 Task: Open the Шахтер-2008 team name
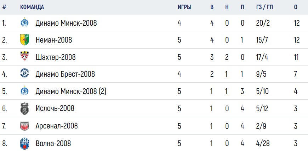pos(56,57)
